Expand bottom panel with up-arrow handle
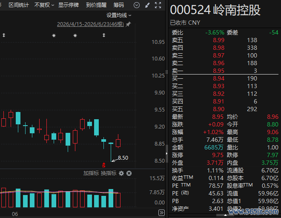Screen dimensions: 281x218 pos(225,215)
